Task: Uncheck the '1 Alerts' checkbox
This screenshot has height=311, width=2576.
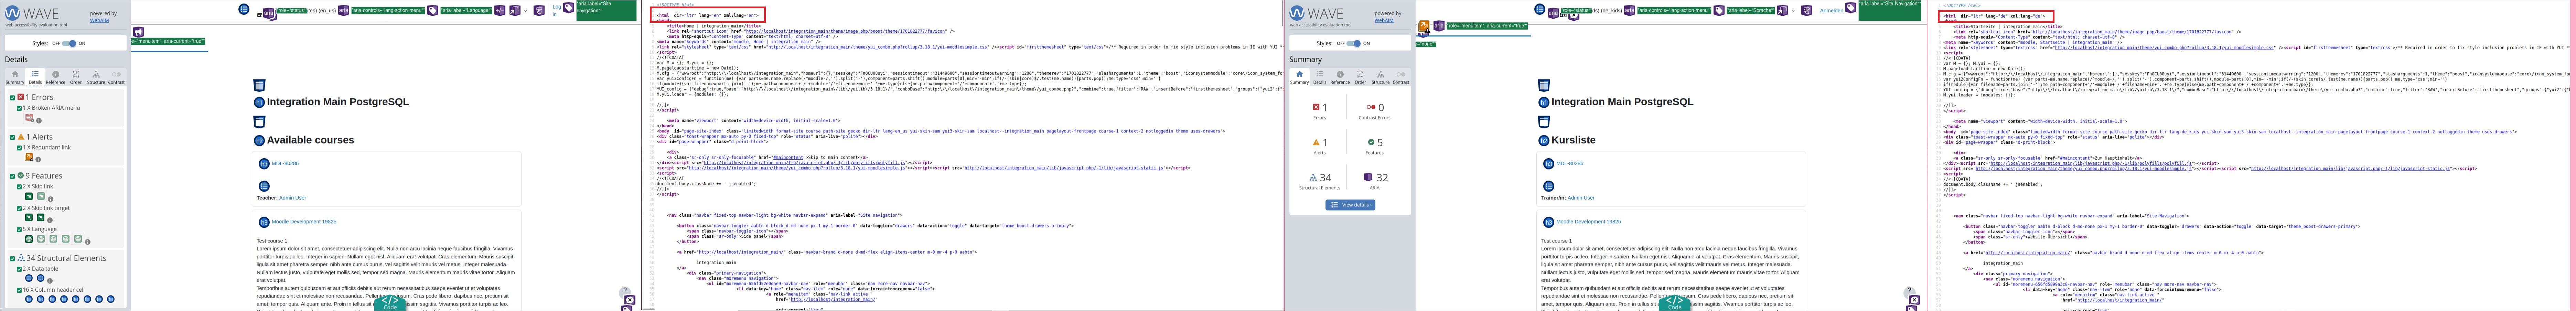Action: point(12,137)
